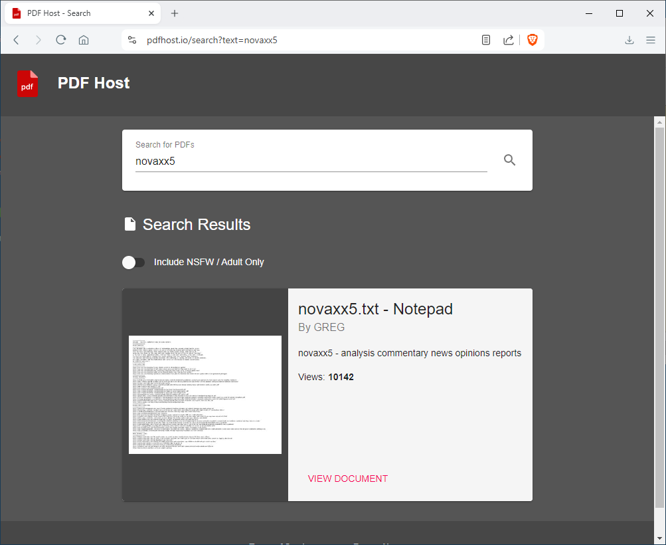
Task: Click the Search Results document icon
Action: pos(130,224)
